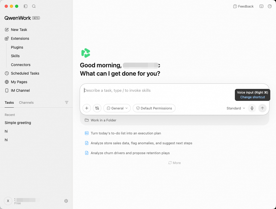The image size is (276, 209).
Task: Switch to the Tasks tab
Action: tap(9, 102)
